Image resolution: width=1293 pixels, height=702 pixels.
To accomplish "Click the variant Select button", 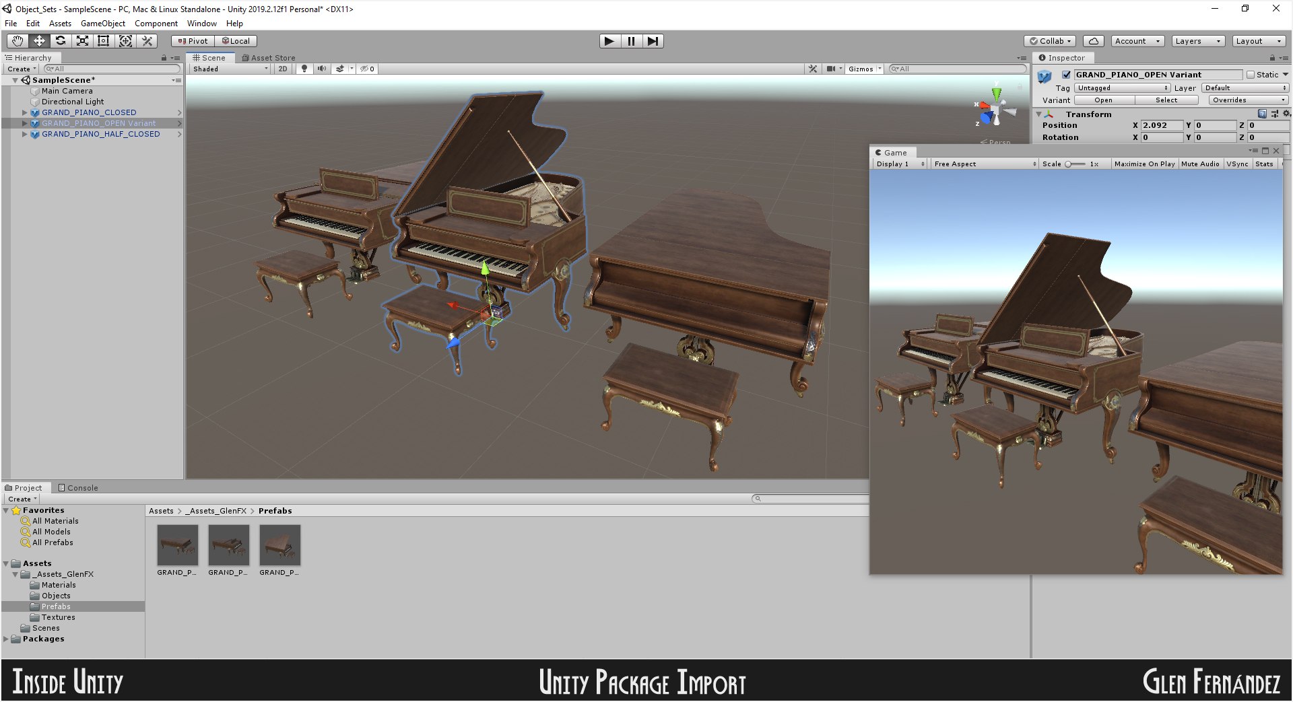I will click(x=1166, y=100).
